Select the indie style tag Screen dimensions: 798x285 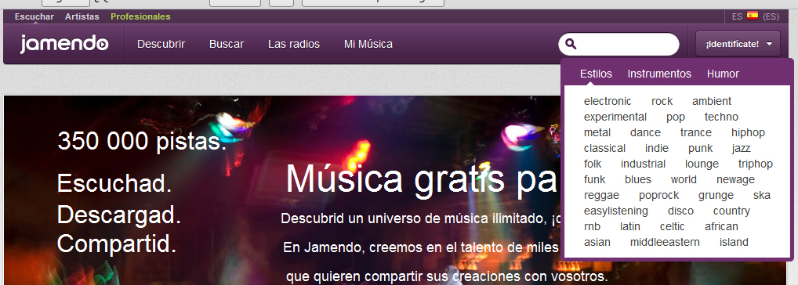pos(657,148)
